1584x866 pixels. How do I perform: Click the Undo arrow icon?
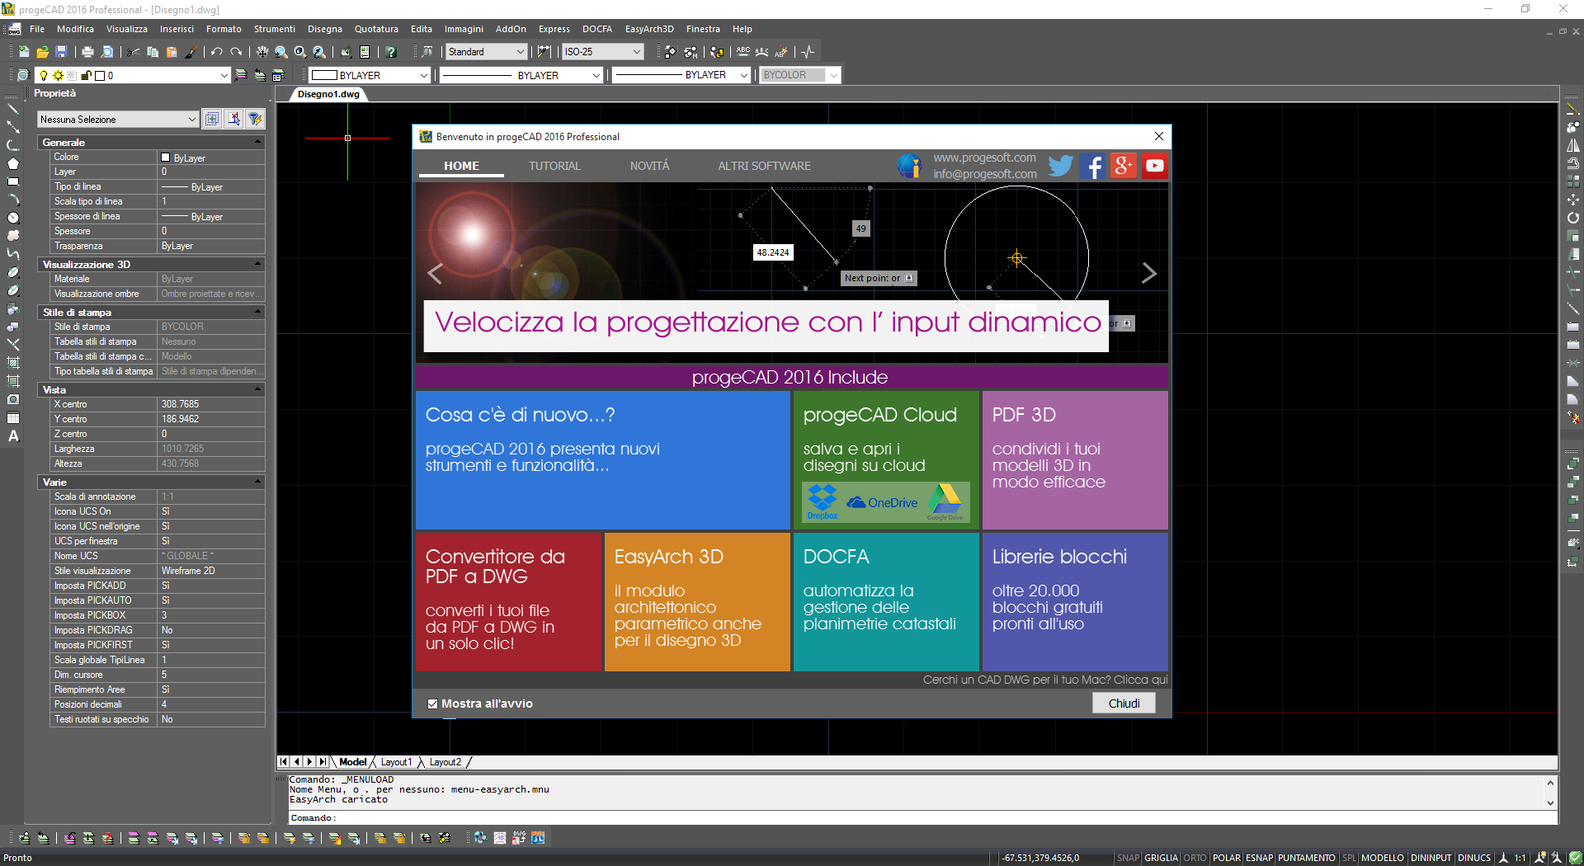(x=217, y=52)
